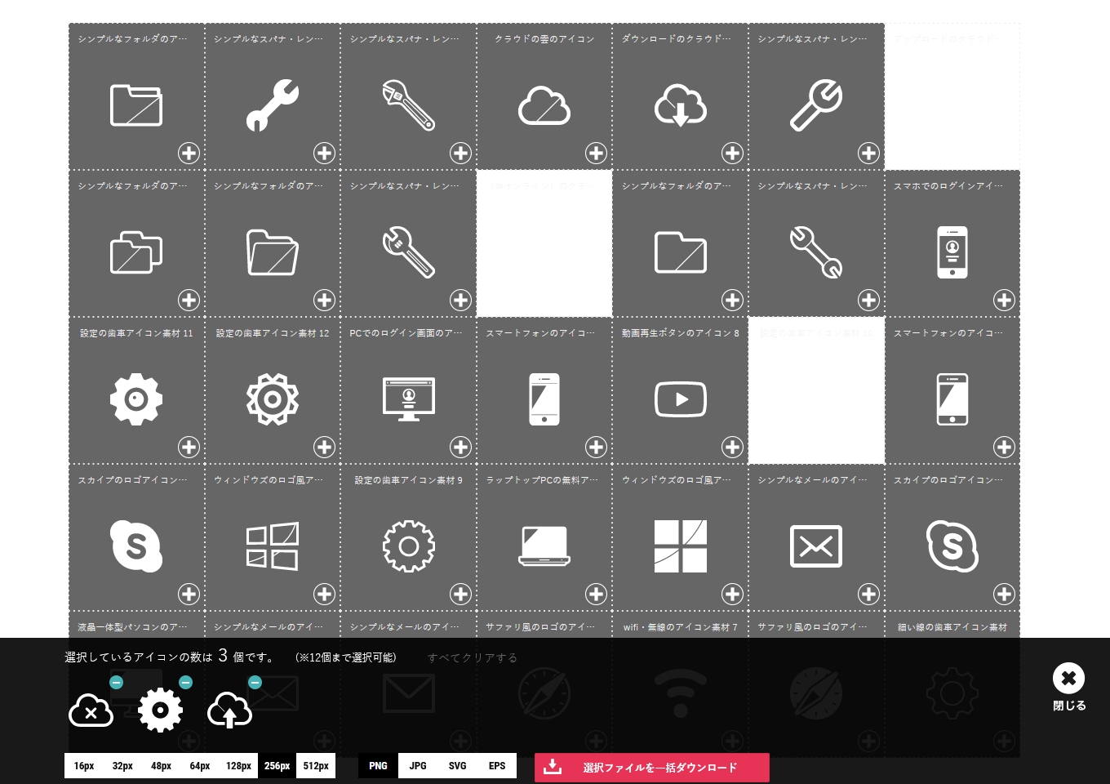Choose PNG as the file format
This screenshot has width=1110, height=784.
pyautogui.click(x=378, y=766)
